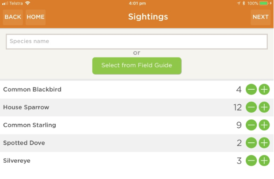The image size is (274, 179).
Task: Tap the BACK button
Action: click(x=13, y=17)
